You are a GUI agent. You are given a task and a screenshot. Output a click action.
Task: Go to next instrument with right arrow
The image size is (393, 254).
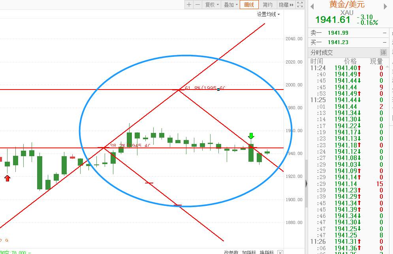click(x=385, y=6)
